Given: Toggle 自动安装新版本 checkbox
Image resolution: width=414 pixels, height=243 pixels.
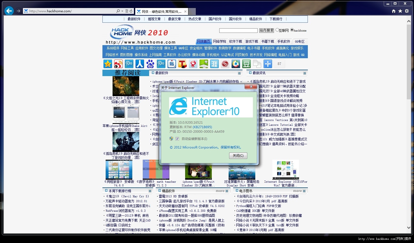Looking at the screenshot, I should [x=177, y=139].
